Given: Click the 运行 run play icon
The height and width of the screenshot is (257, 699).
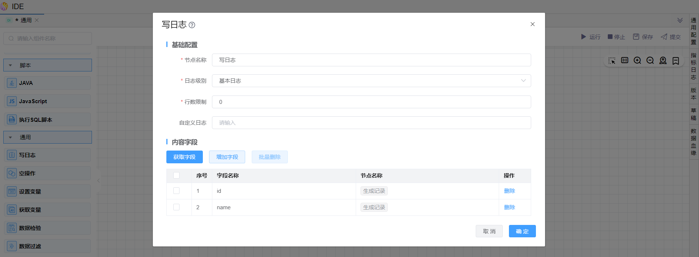Looking at the screenshot, I should pos(584,37).
